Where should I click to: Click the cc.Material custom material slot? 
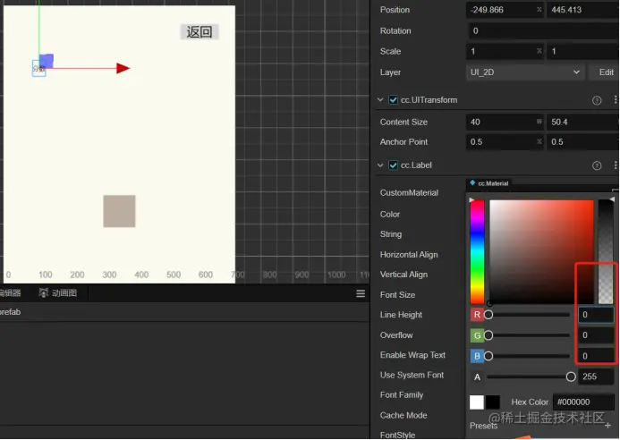click(x=489, y=183)
